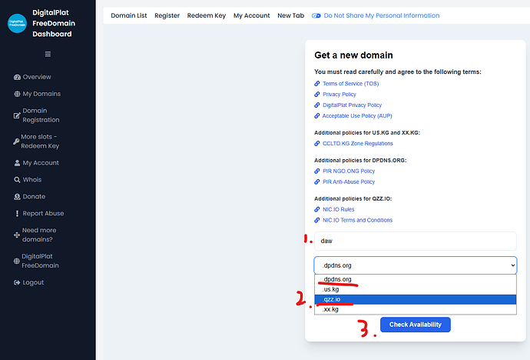Open Whois lookup in sidebar
The image size is (530, 360).
[32, 180]
